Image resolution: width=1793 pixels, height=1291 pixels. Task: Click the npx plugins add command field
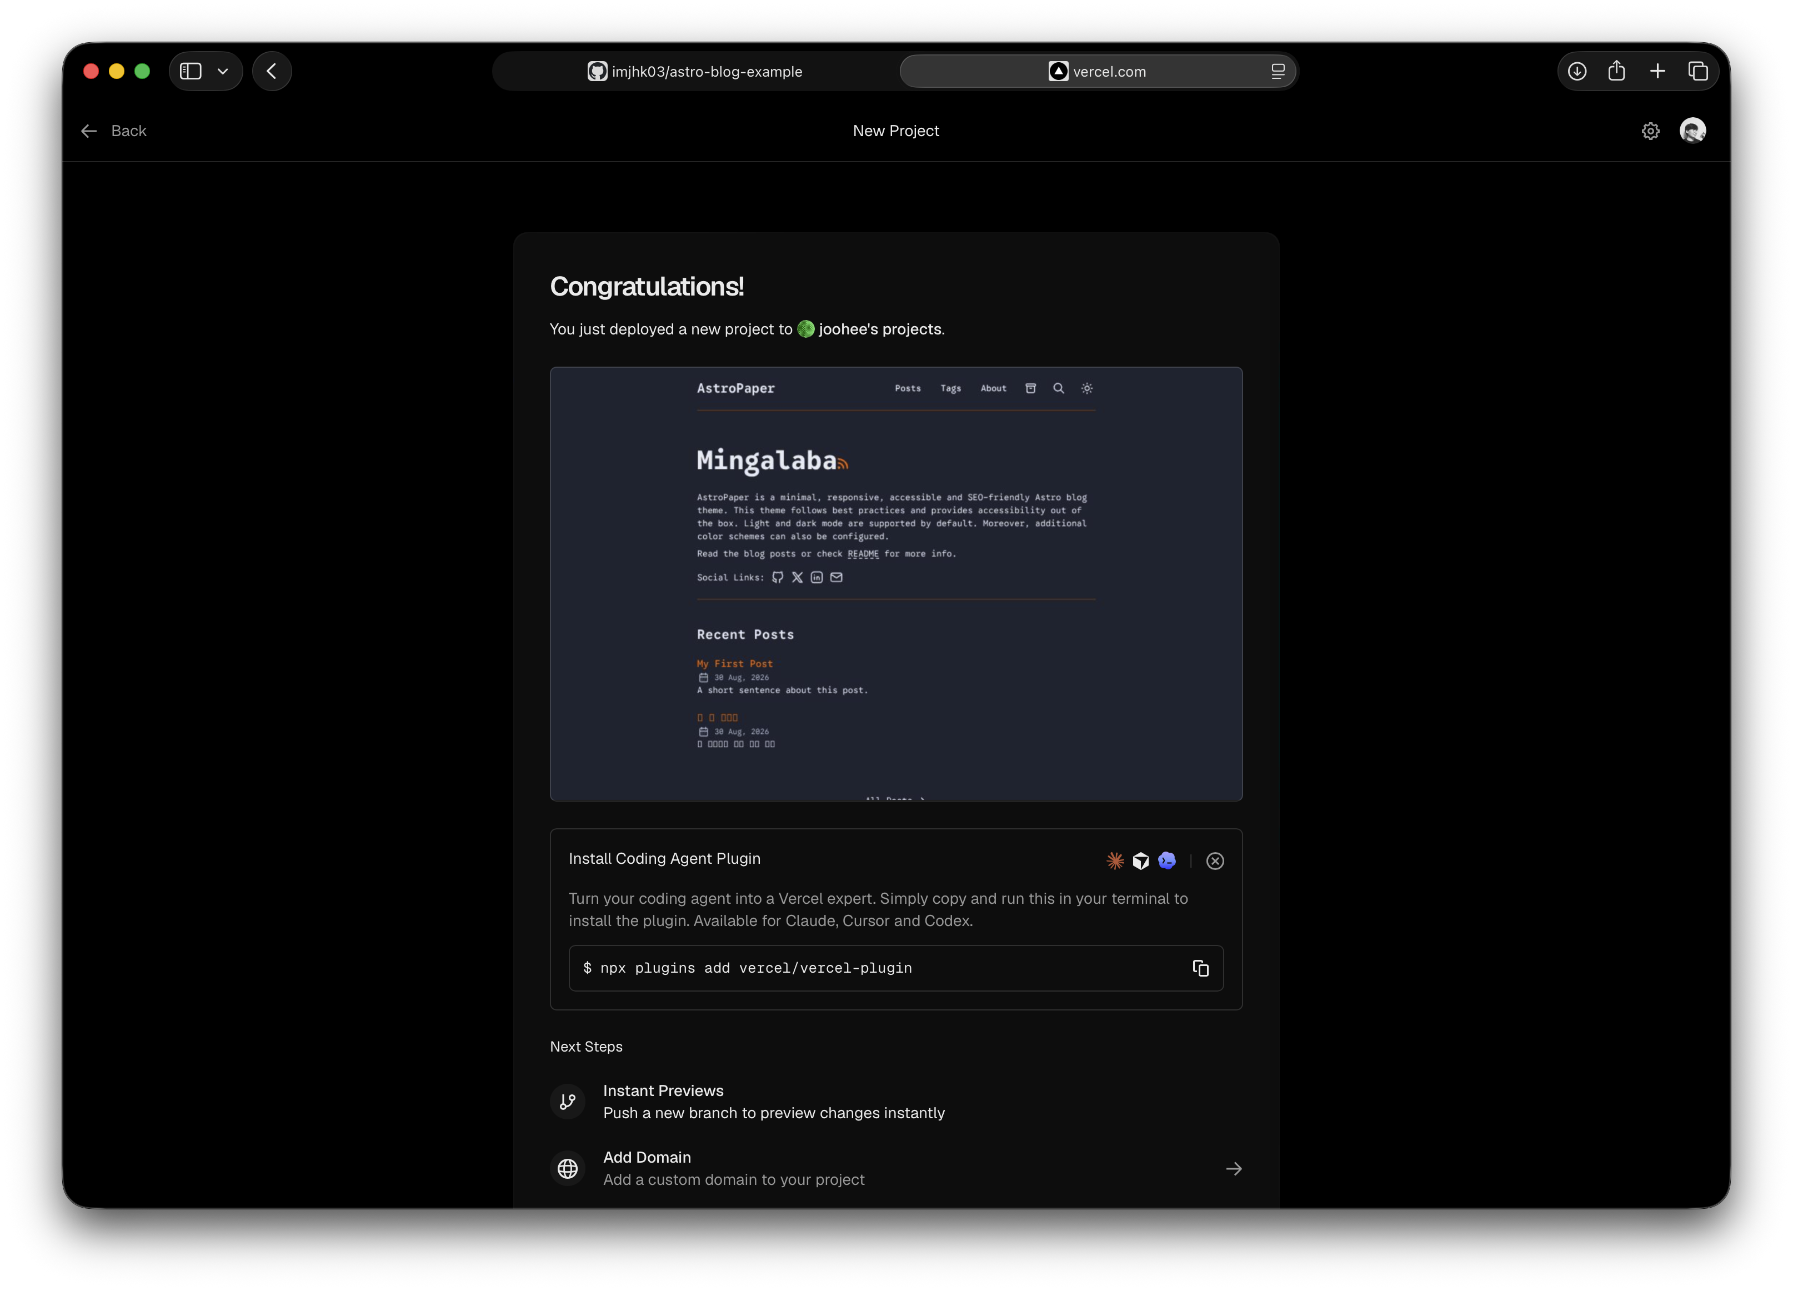pos(896,968)
